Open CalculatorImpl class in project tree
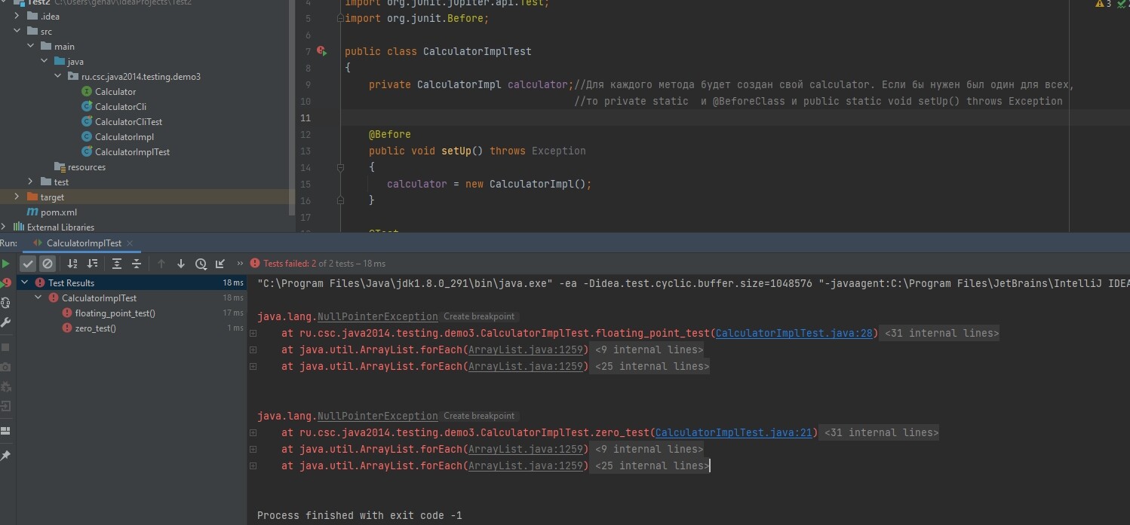The image size is (1130, 525). (x=124, y=136)
